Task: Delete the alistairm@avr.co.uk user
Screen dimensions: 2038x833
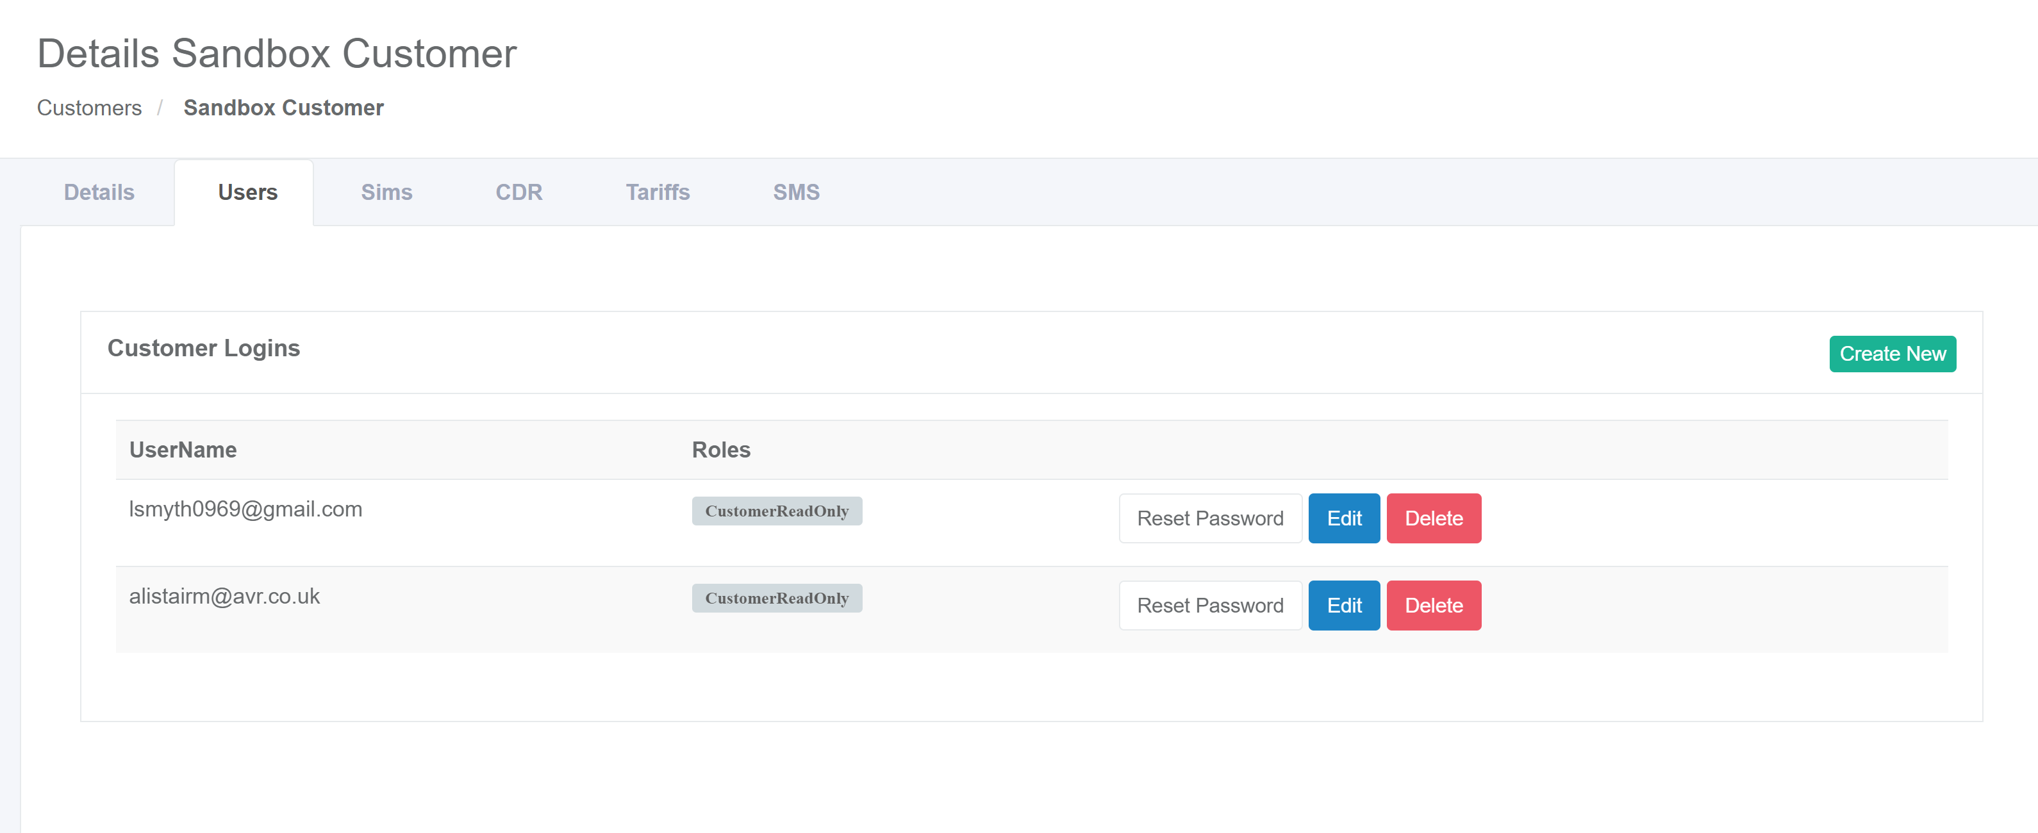Action: tap(1433, 605)
